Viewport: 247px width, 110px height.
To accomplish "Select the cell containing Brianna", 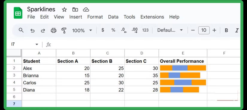I will 39,75.
